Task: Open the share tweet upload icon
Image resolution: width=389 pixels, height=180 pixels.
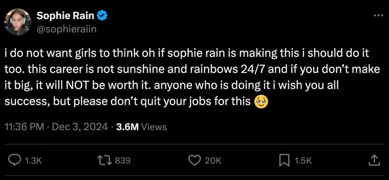Action: 374,160
